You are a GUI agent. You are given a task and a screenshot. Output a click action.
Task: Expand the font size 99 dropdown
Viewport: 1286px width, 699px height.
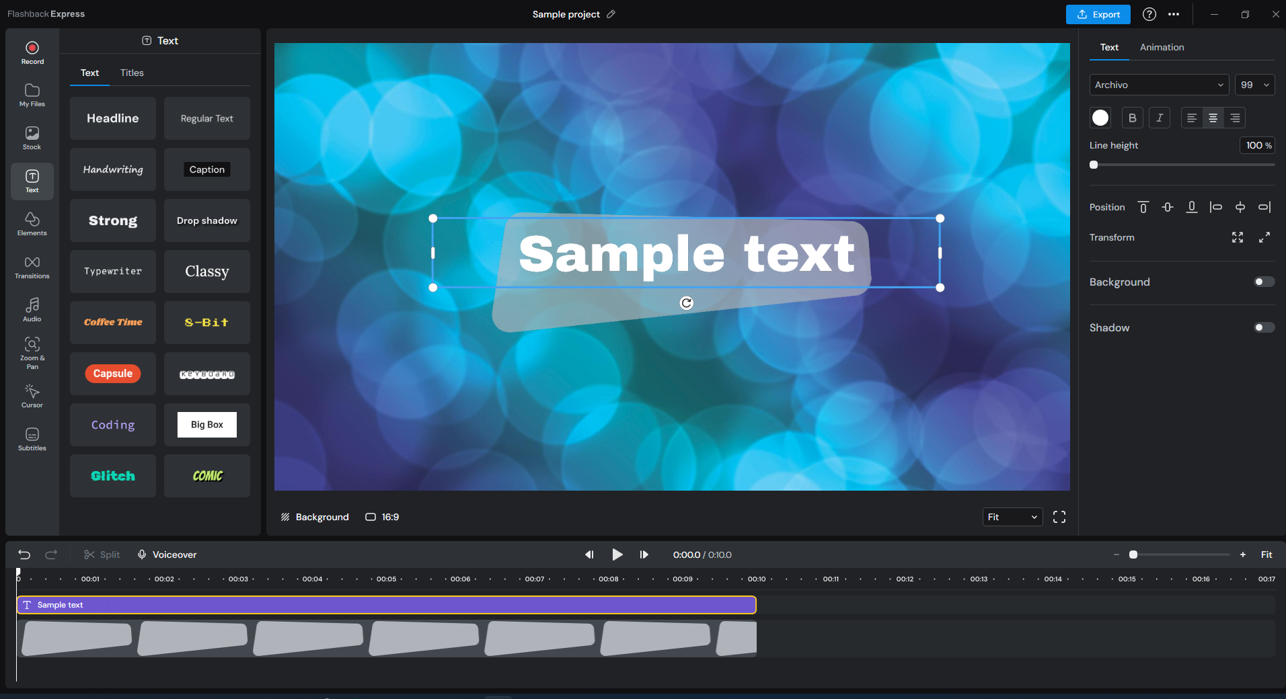tap(1255, 85)
